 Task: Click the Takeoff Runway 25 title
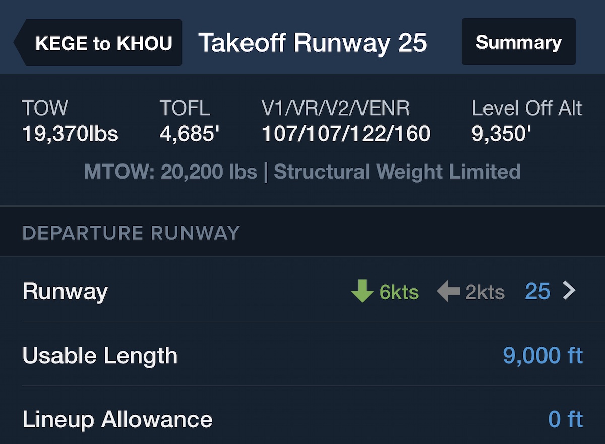point(313,43)
